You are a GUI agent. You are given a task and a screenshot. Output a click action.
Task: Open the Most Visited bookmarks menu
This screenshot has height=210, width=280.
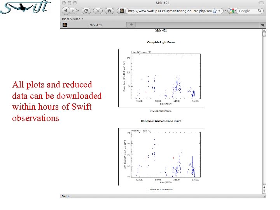click(x=72, y=19)
